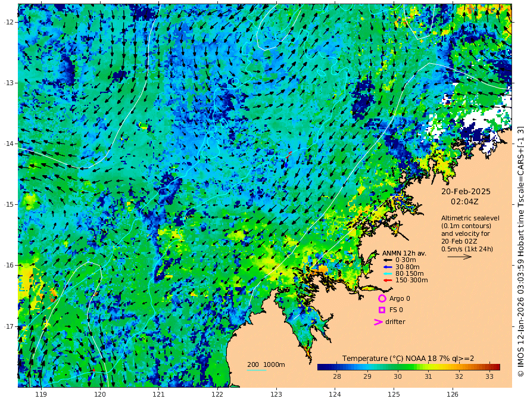Click the latitude axis label -13
The image size is (524, 405).
[9, 83]
